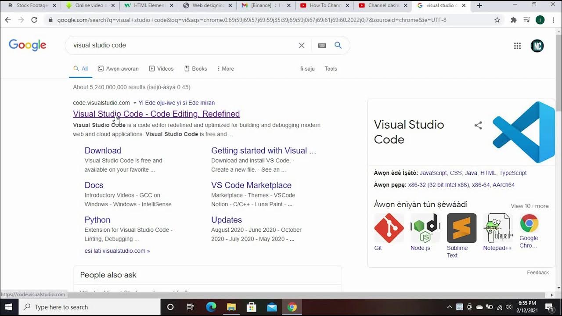Open the VS Code Marketplace sitelink
This screenshot has height=316, width=562.
[x=251, y=185]
